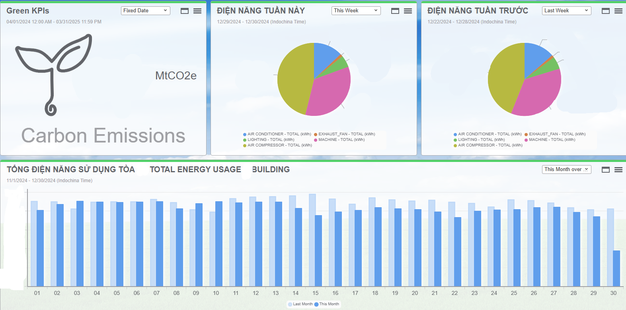
Task: Maximize the ĐIỆN NĂNG TUẦN TRƯỚC panel
Action: tap(606, 11)
